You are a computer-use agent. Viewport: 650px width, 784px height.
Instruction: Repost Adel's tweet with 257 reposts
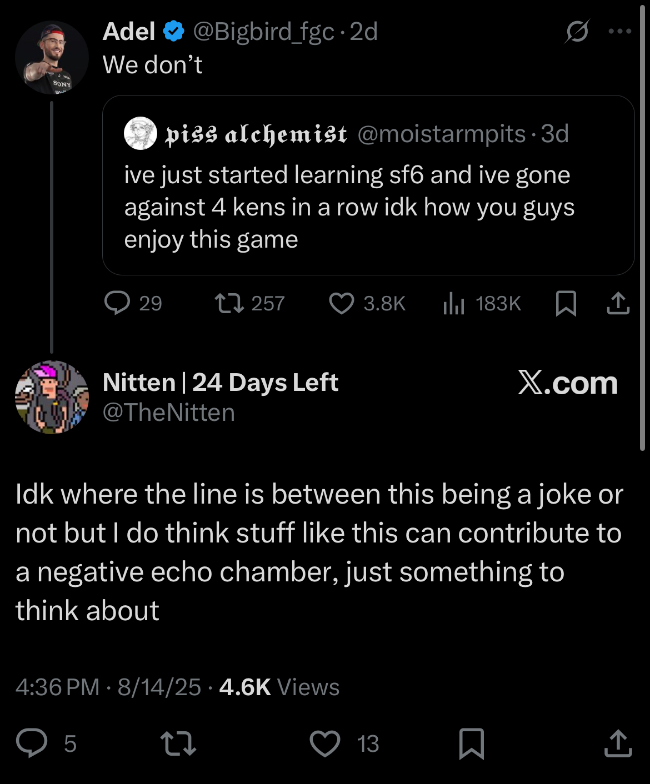click(x=229, y=303)
